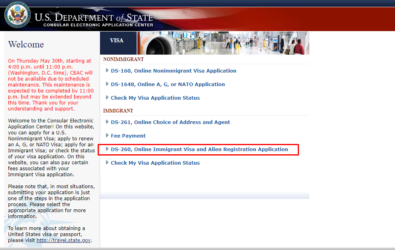395x250 pixels.
Task: Open DS-261 Online Choice of Address and Agent
Action: pyautogui.click(x=170, y=122)
